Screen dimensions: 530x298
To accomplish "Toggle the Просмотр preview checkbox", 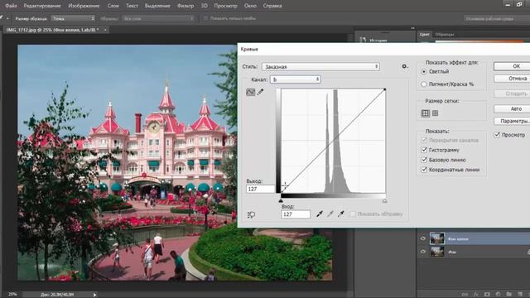I will tap(497, 135).
